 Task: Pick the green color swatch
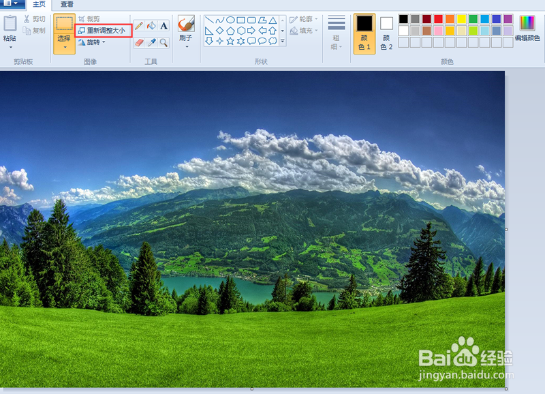(x=473, y=19)
